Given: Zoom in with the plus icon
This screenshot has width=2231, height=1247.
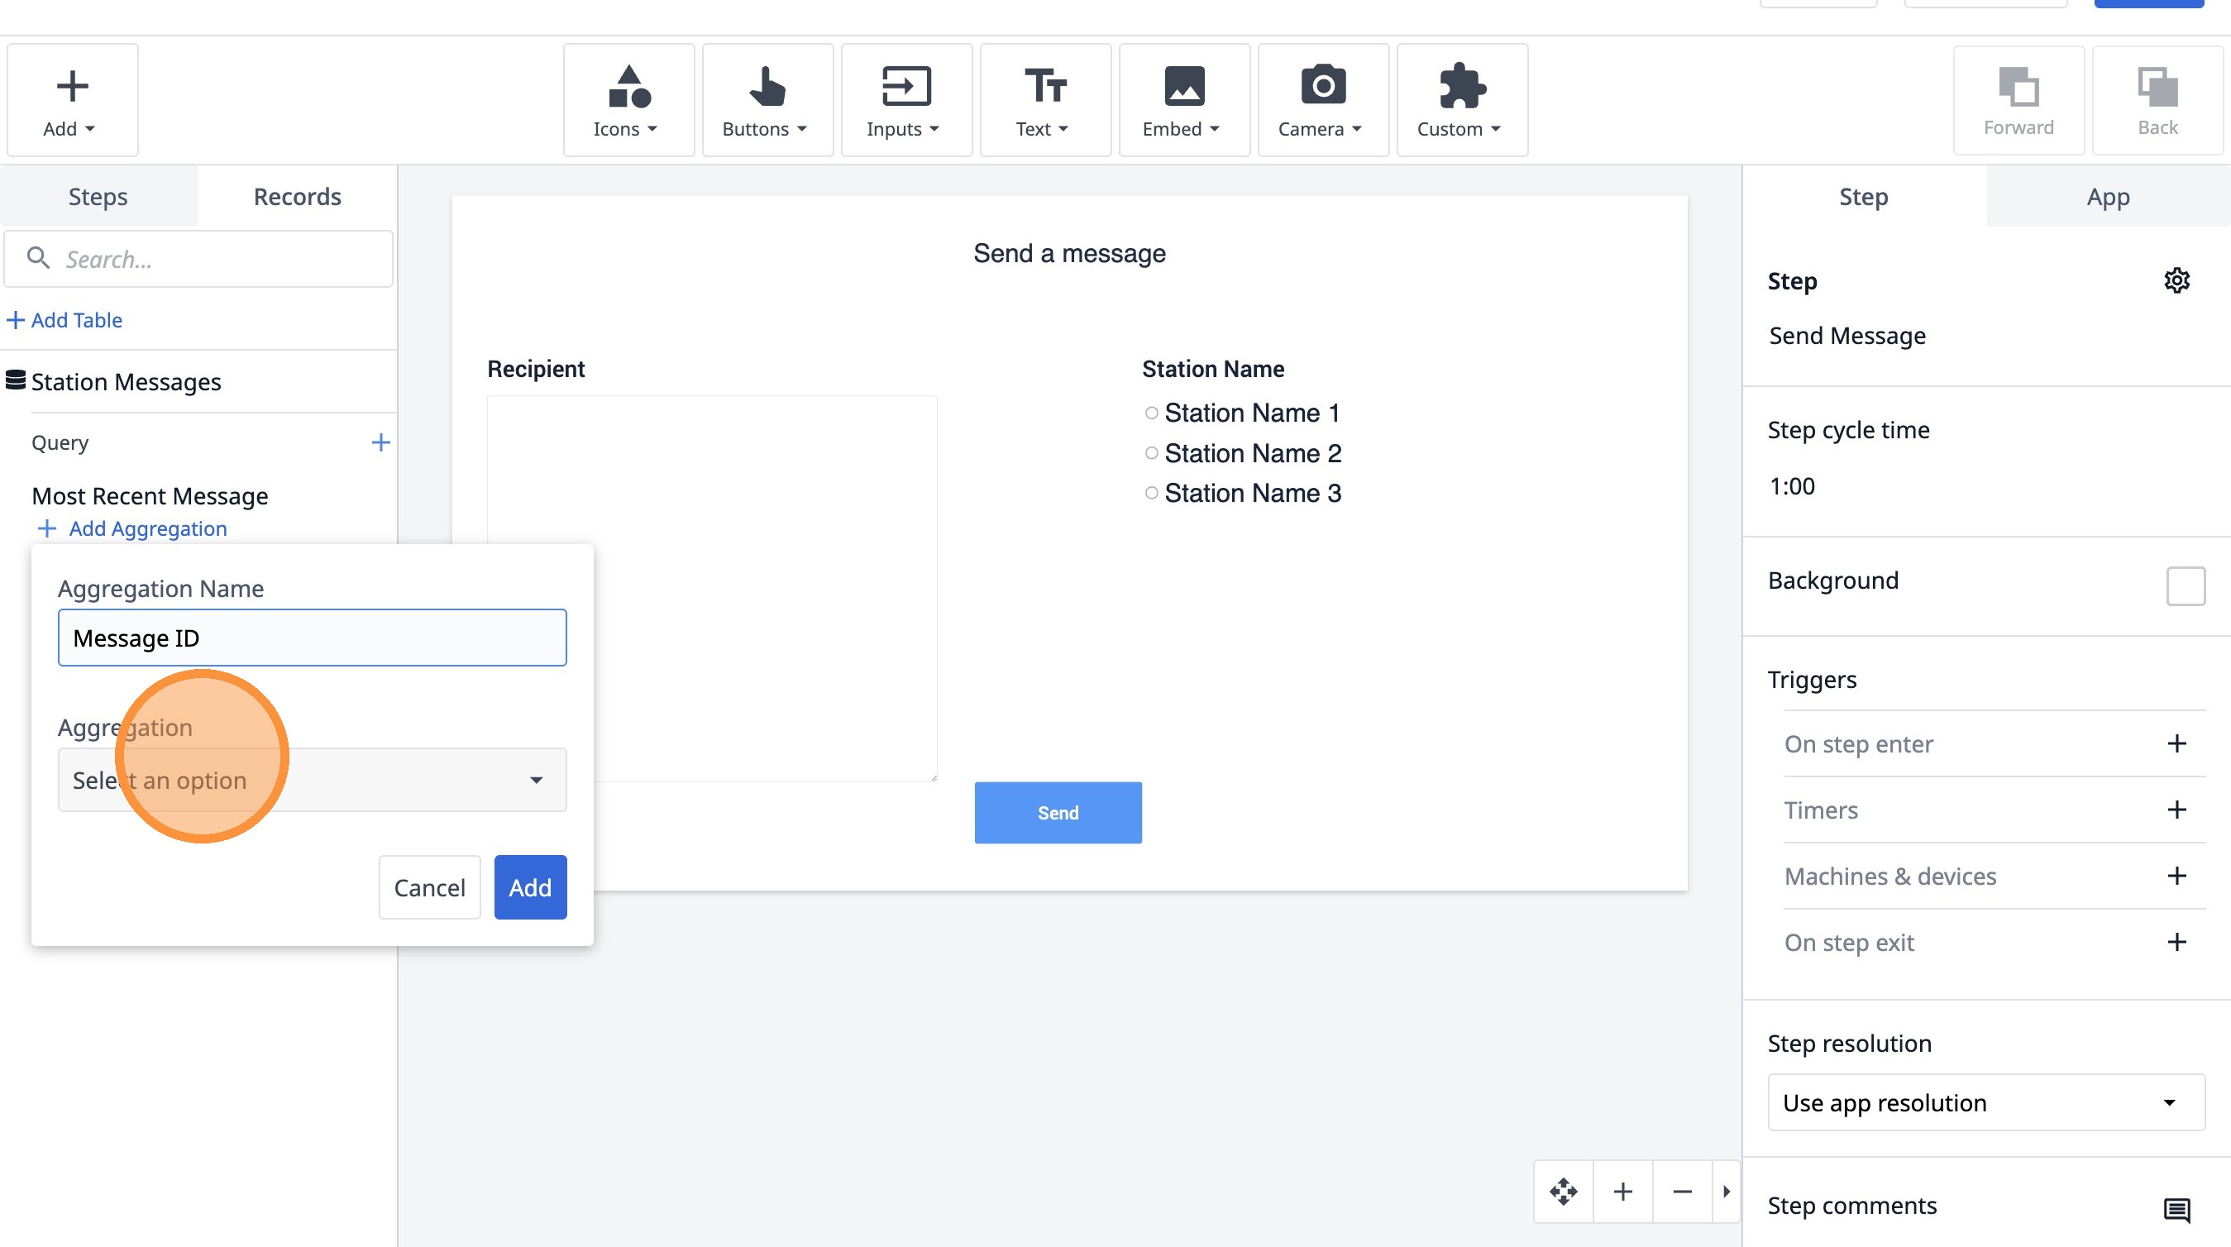Looking at the screenshot, I should [1623, 1192].
